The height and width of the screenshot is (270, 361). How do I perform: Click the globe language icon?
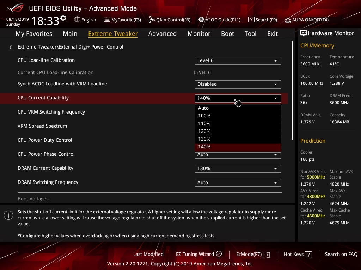click(x=77, y=20)
